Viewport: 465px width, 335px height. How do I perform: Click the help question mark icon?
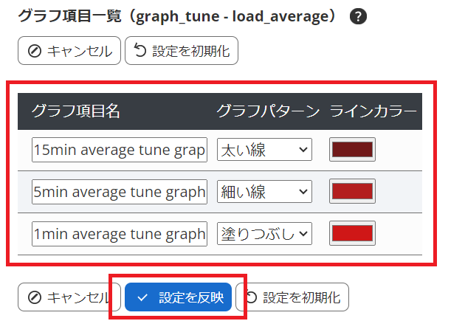click(x=359, y=16)
